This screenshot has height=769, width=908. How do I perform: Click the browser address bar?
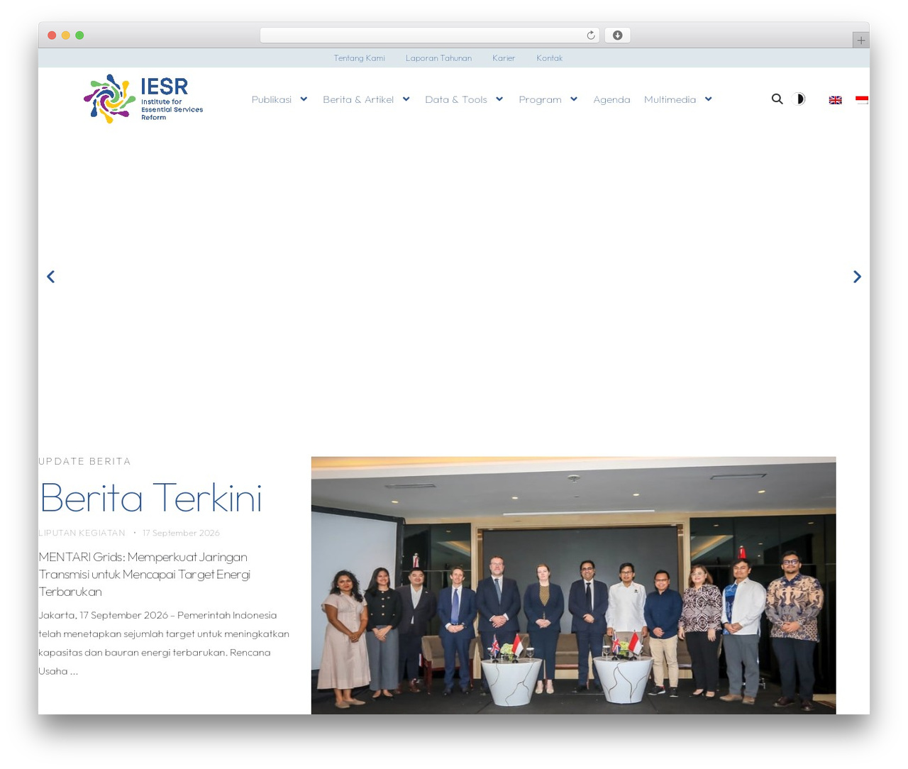tap(429, 35)
